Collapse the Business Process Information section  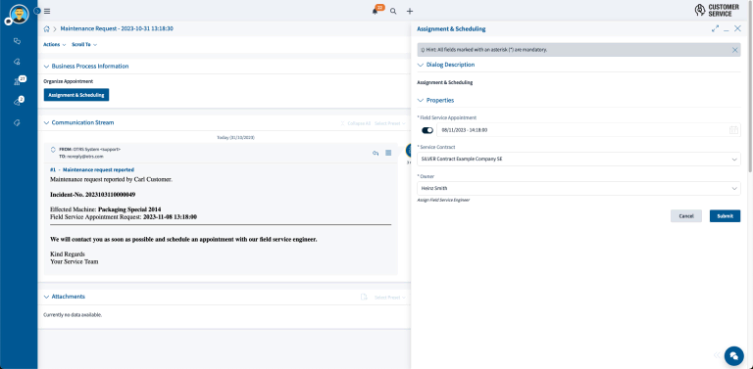47,67
